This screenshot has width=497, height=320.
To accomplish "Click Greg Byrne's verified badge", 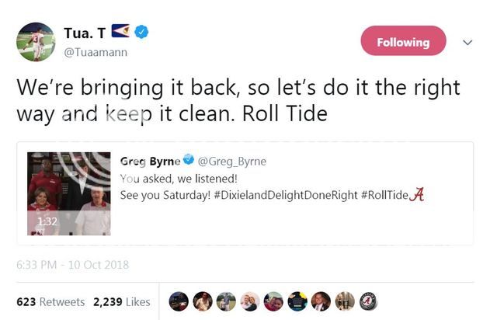I will coord(187,161).
